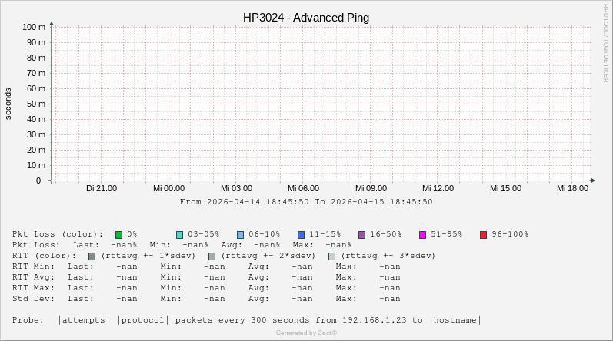Click the light gray 3*sdev RTT swatch
Screen dimensions: 613x341
click(332, 256)
